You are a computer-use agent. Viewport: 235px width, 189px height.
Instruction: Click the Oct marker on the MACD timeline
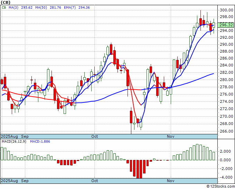[95, 181]
